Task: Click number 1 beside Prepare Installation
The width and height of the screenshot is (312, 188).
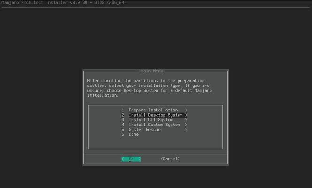Action: 123,110
